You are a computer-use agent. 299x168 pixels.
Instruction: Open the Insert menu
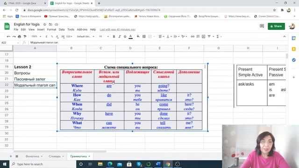point(41,29)
